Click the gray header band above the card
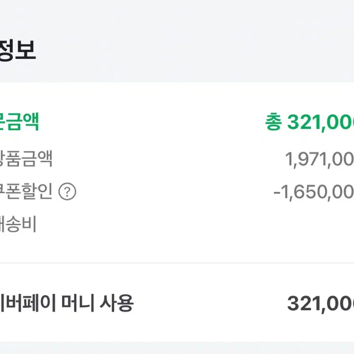Screen dimensions: 354x354 click(x=177, y=41)
